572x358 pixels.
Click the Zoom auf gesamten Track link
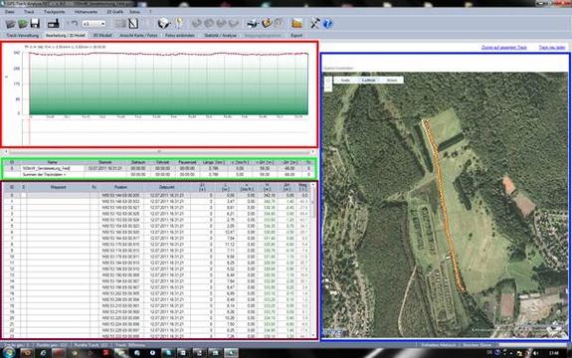point(503,48)
